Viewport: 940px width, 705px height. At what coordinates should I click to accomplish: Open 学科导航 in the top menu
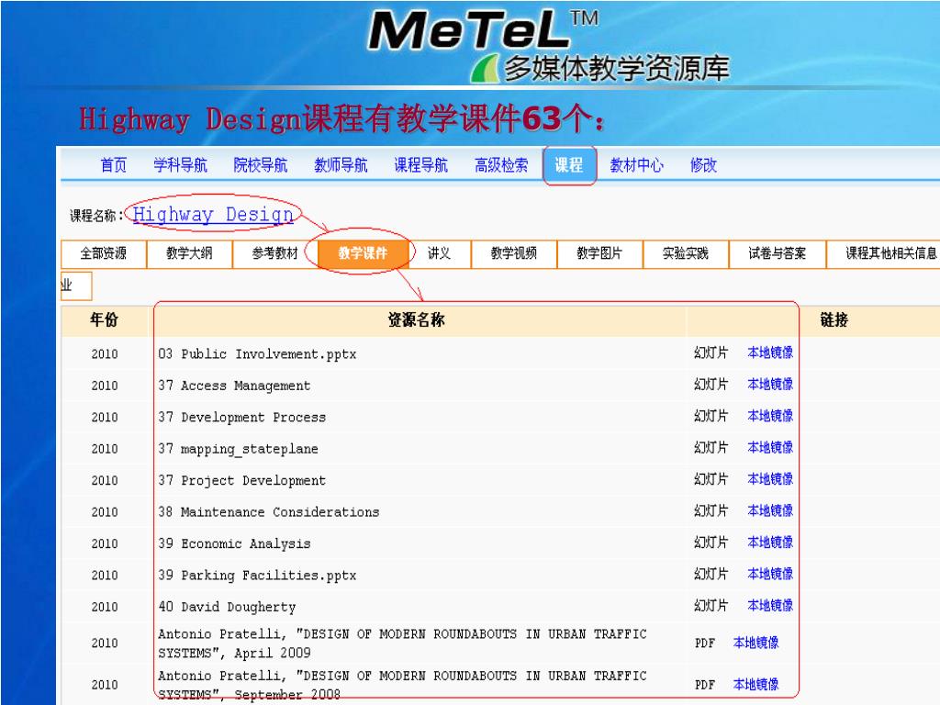point(180,165)
